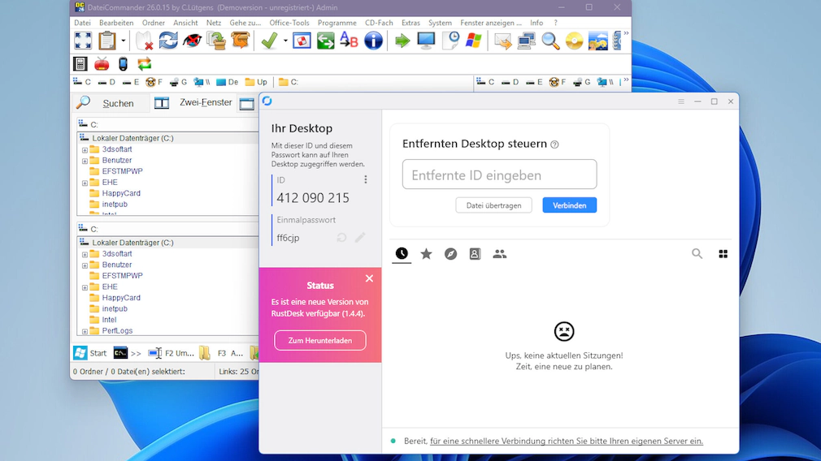821x461 pixels.
Task: Open the dropdown arrow beside green checkmark
Action: point(285,41)
